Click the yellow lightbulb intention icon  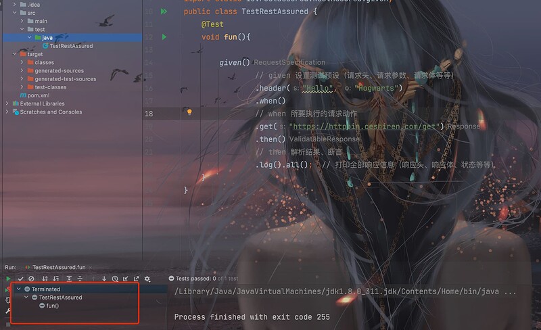coord(189,112)
